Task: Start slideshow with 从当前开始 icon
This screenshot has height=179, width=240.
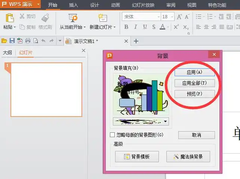Action: click(73, 18)
